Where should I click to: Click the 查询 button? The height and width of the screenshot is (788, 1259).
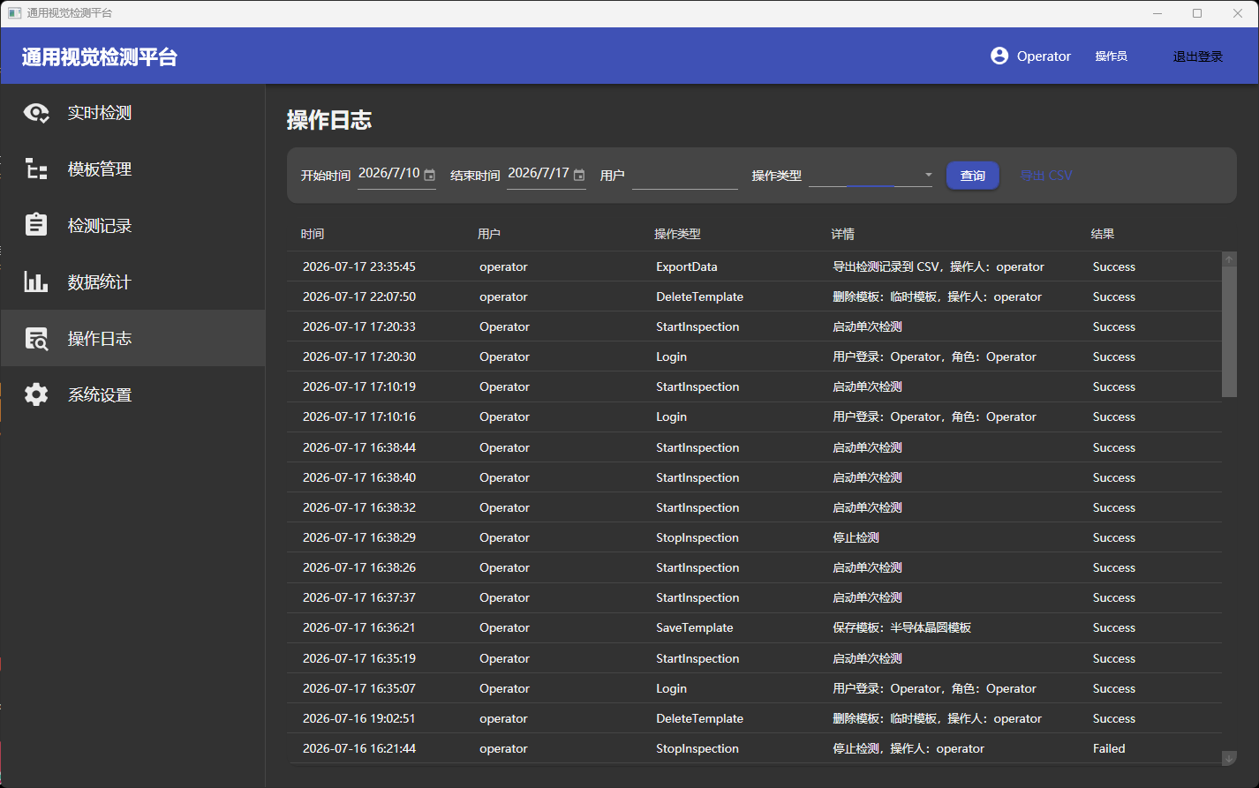973,176
